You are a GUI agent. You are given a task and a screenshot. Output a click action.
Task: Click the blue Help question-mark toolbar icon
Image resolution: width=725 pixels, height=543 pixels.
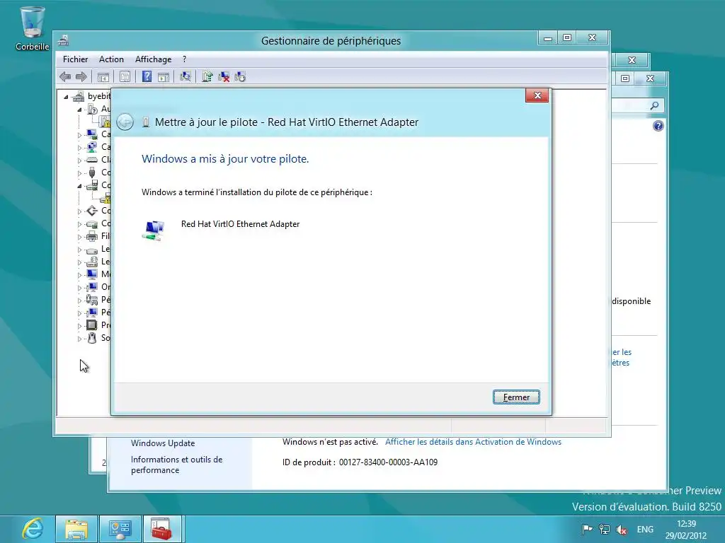pyautogui.click(x=147, y=76)
